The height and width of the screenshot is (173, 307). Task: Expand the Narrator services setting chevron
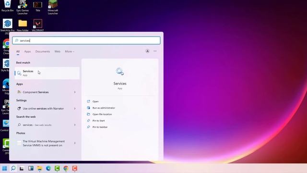75,109
